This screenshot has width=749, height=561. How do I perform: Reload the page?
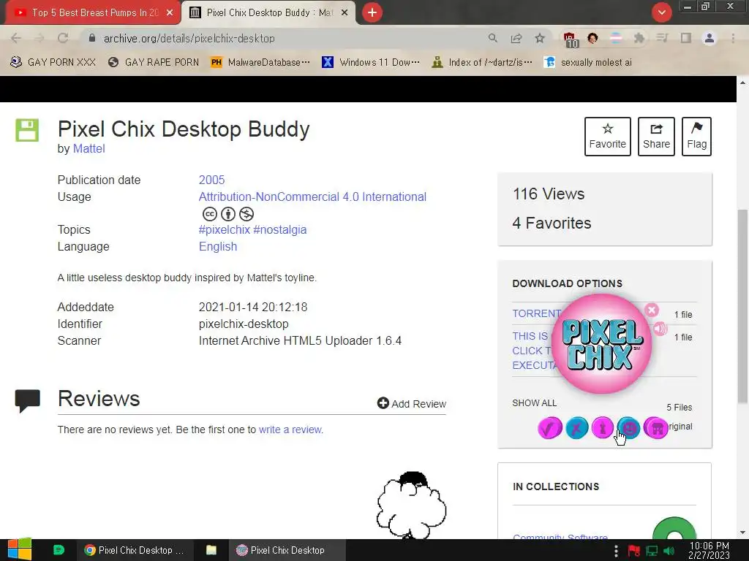(x=63, y=38)
